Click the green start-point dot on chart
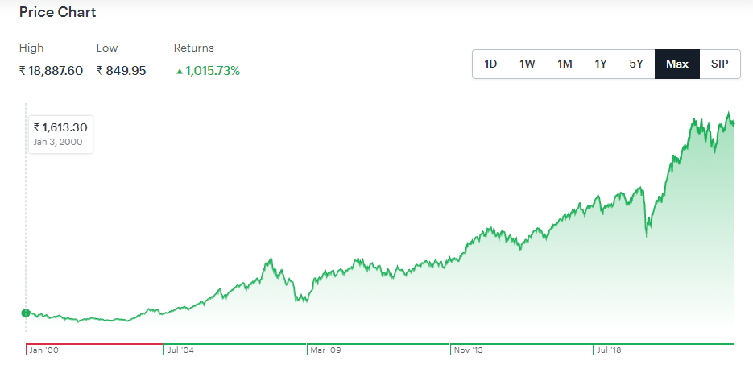The image size is (753, 365). point(26,313)
